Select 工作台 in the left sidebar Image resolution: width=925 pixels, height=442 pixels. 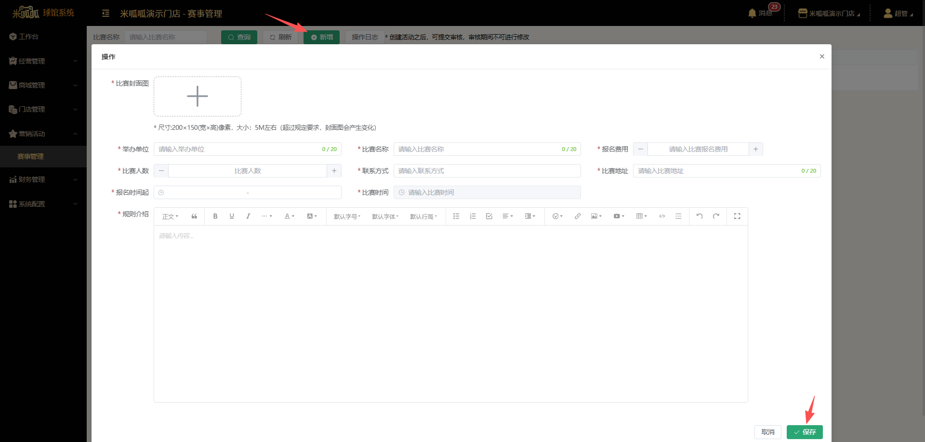point(28,37)
